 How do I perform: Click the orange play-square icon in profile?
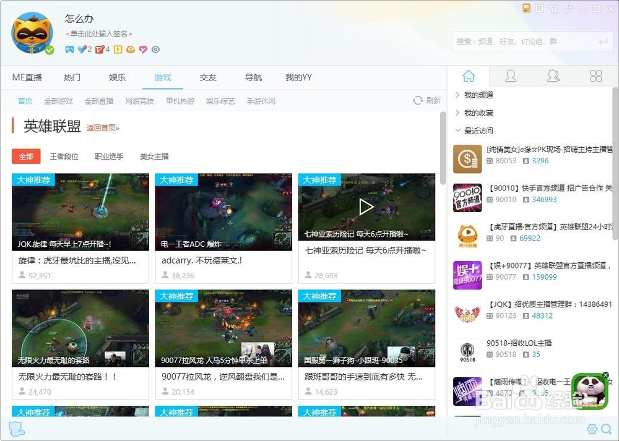(x=118, y=49)
